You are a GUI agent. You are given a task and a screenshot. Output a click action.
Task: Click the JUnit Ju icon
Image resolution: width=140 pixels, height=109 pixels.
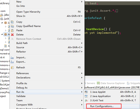86,101
